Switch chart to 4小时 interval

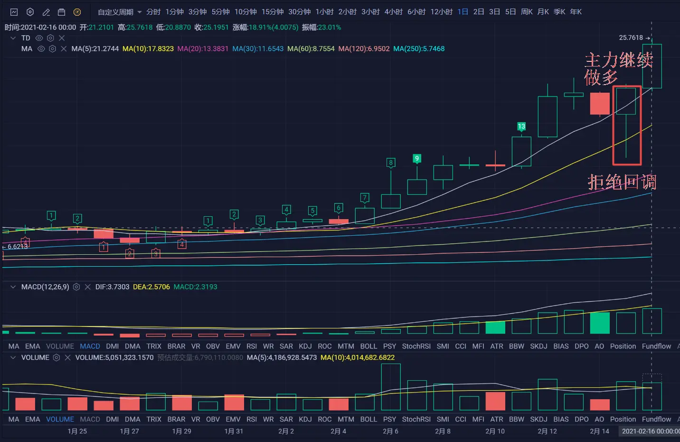[394, 12]
